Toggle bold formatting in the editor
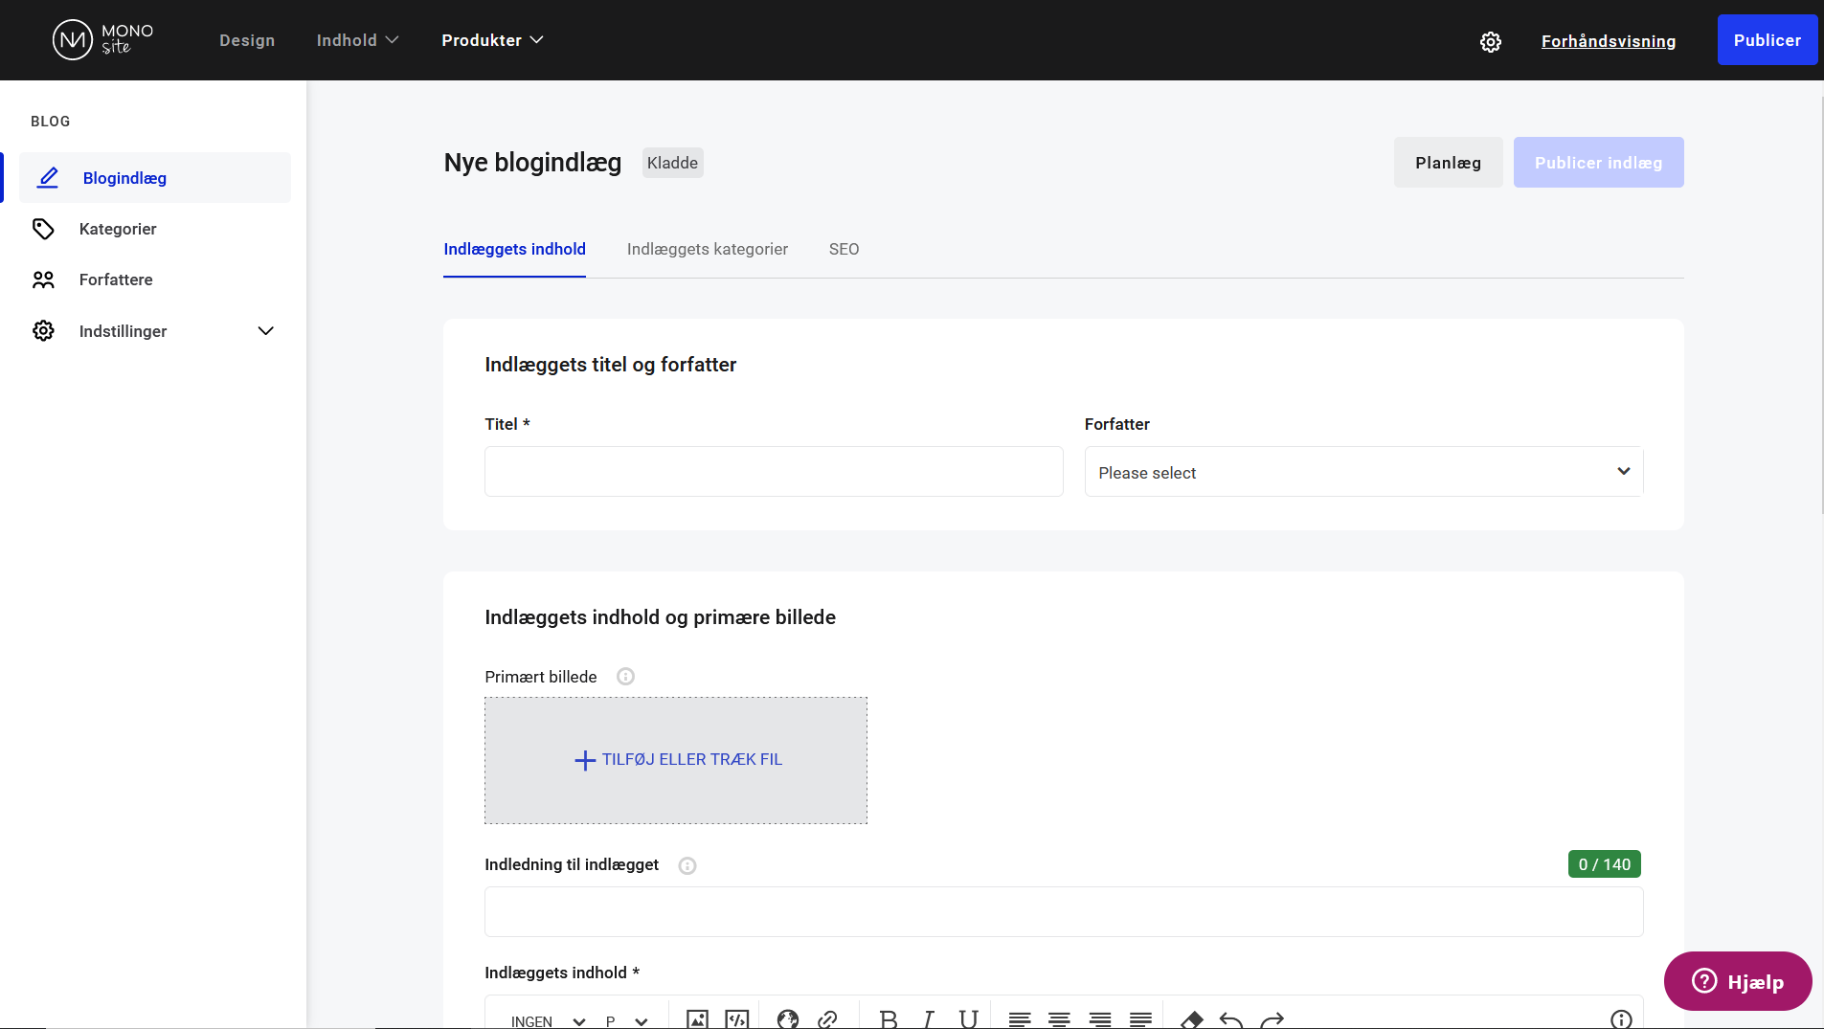 888,1018
